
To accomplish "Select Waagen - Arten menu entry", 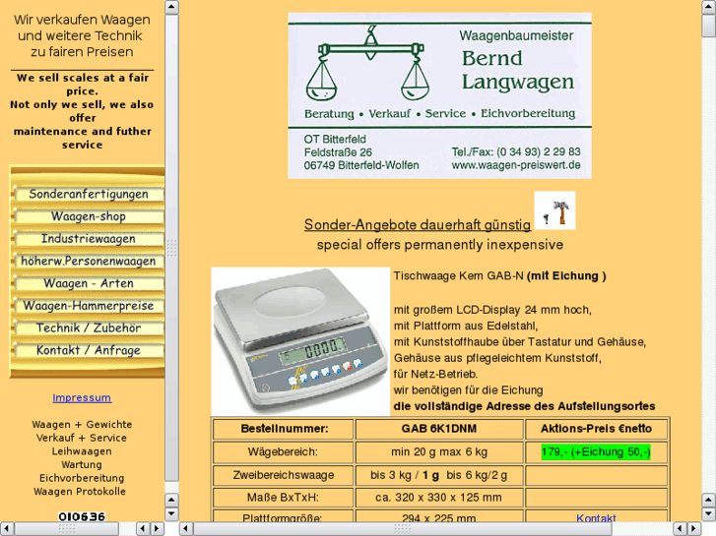I will pos(89,284).
